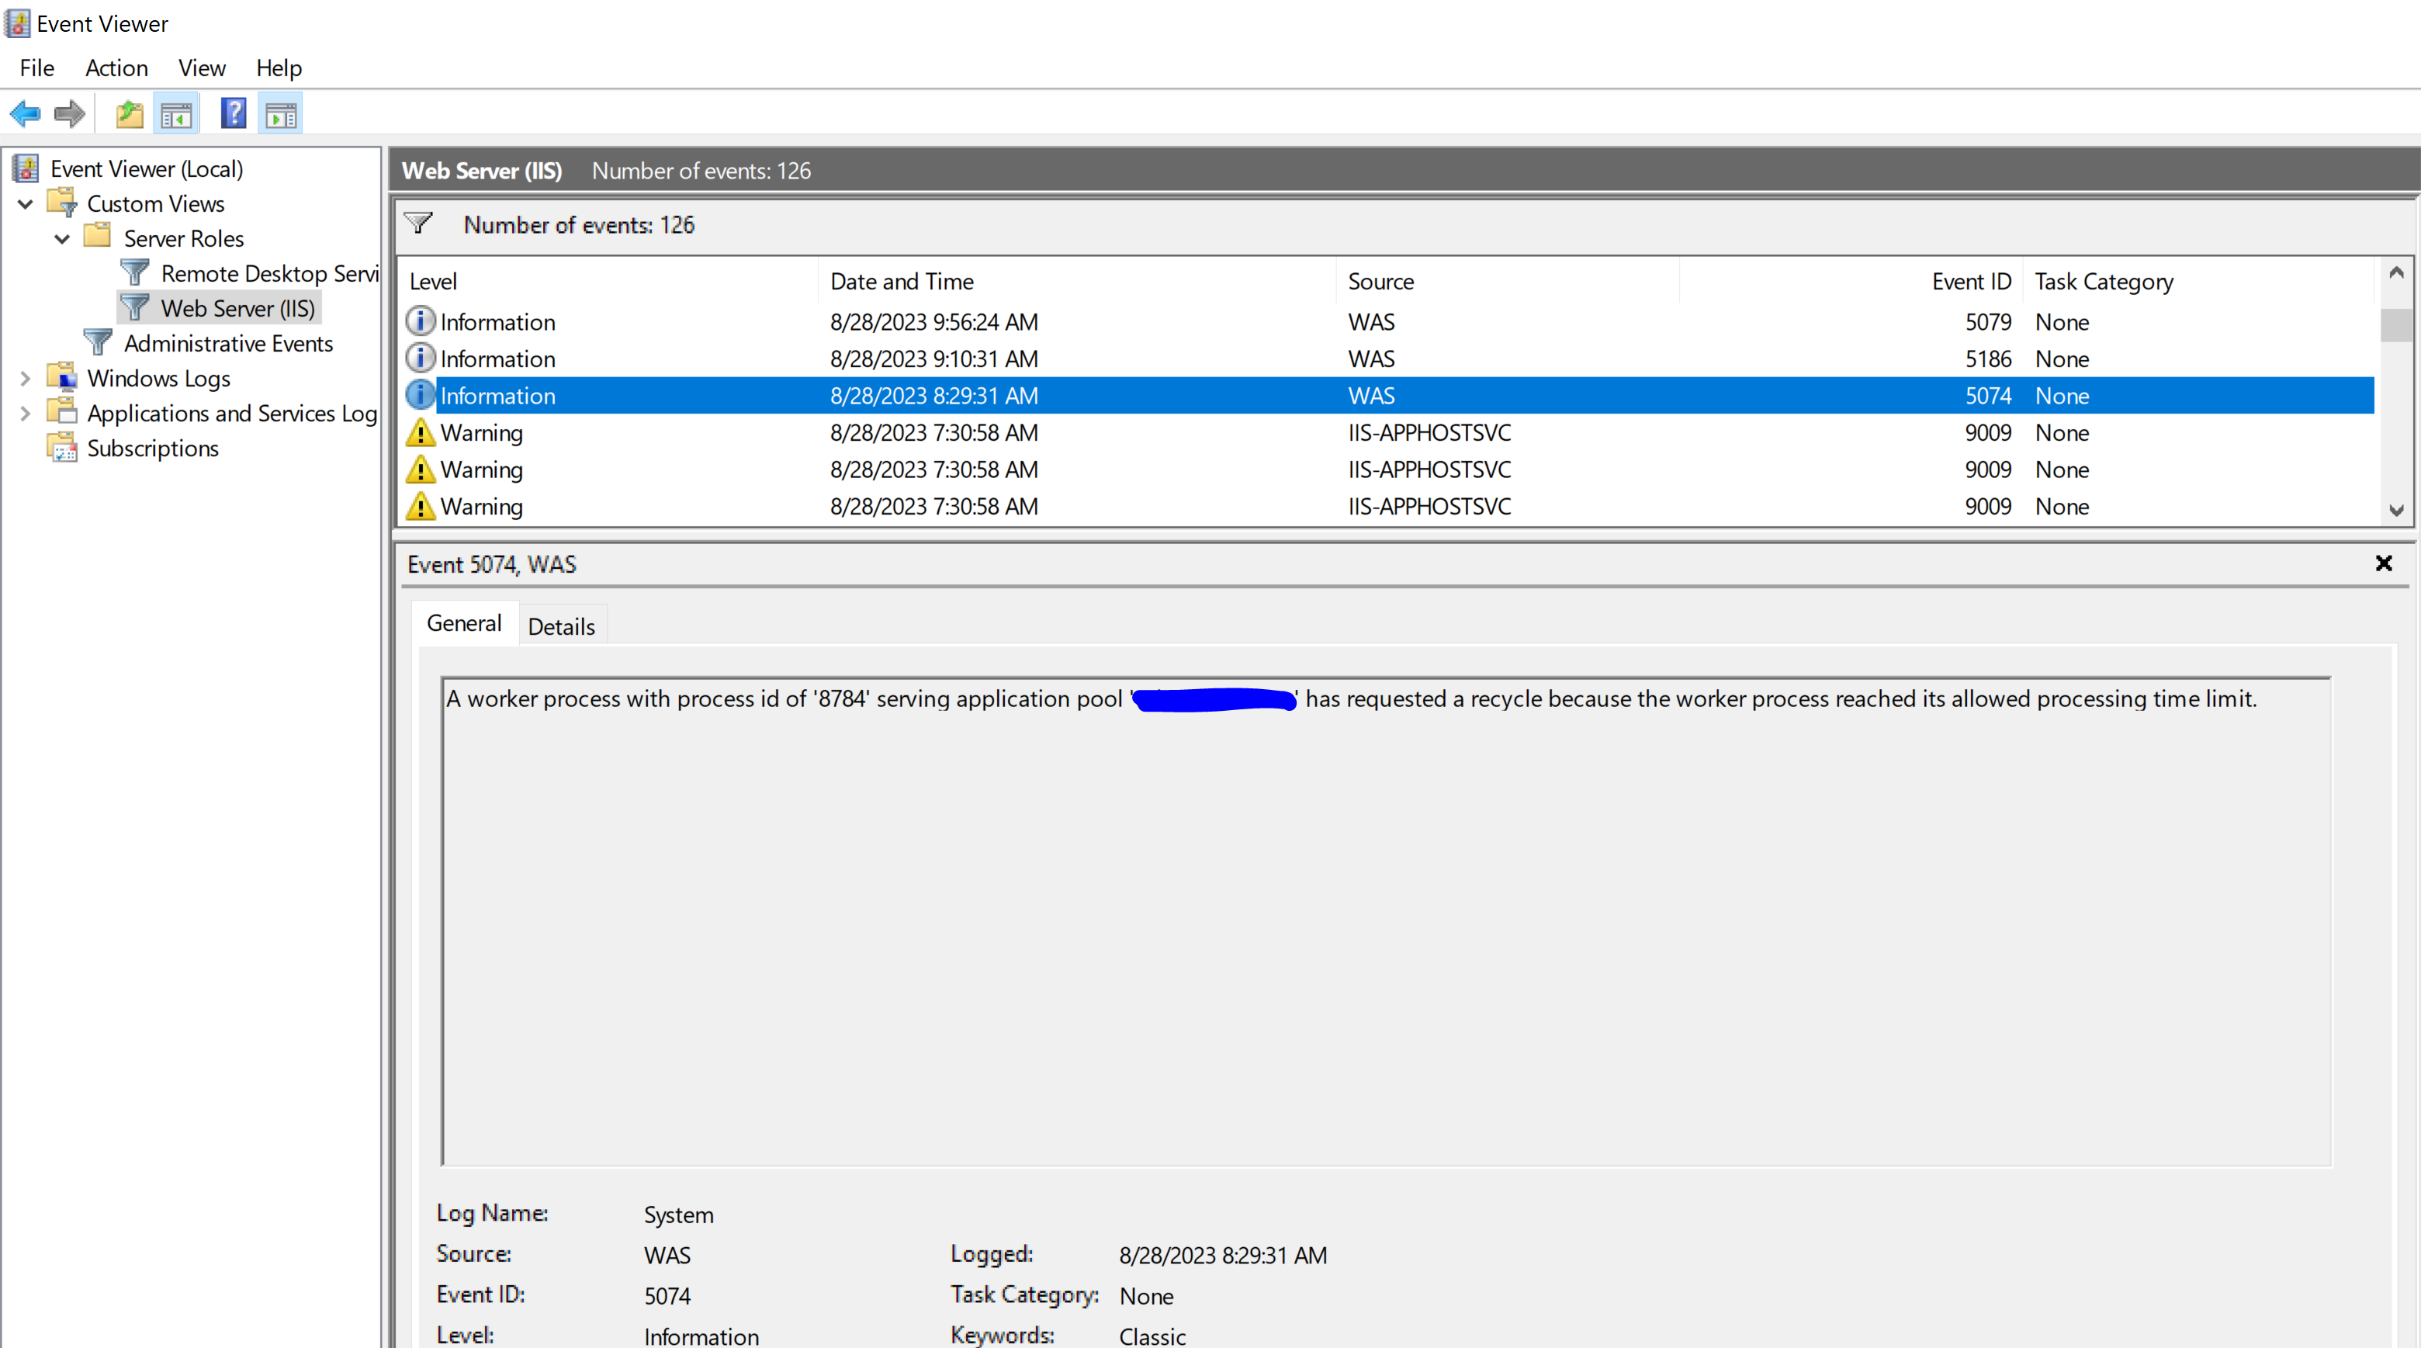This screenshot has height=1348, width=2421.
Task: Switch to the Details tab
Action: click(561, 626)
